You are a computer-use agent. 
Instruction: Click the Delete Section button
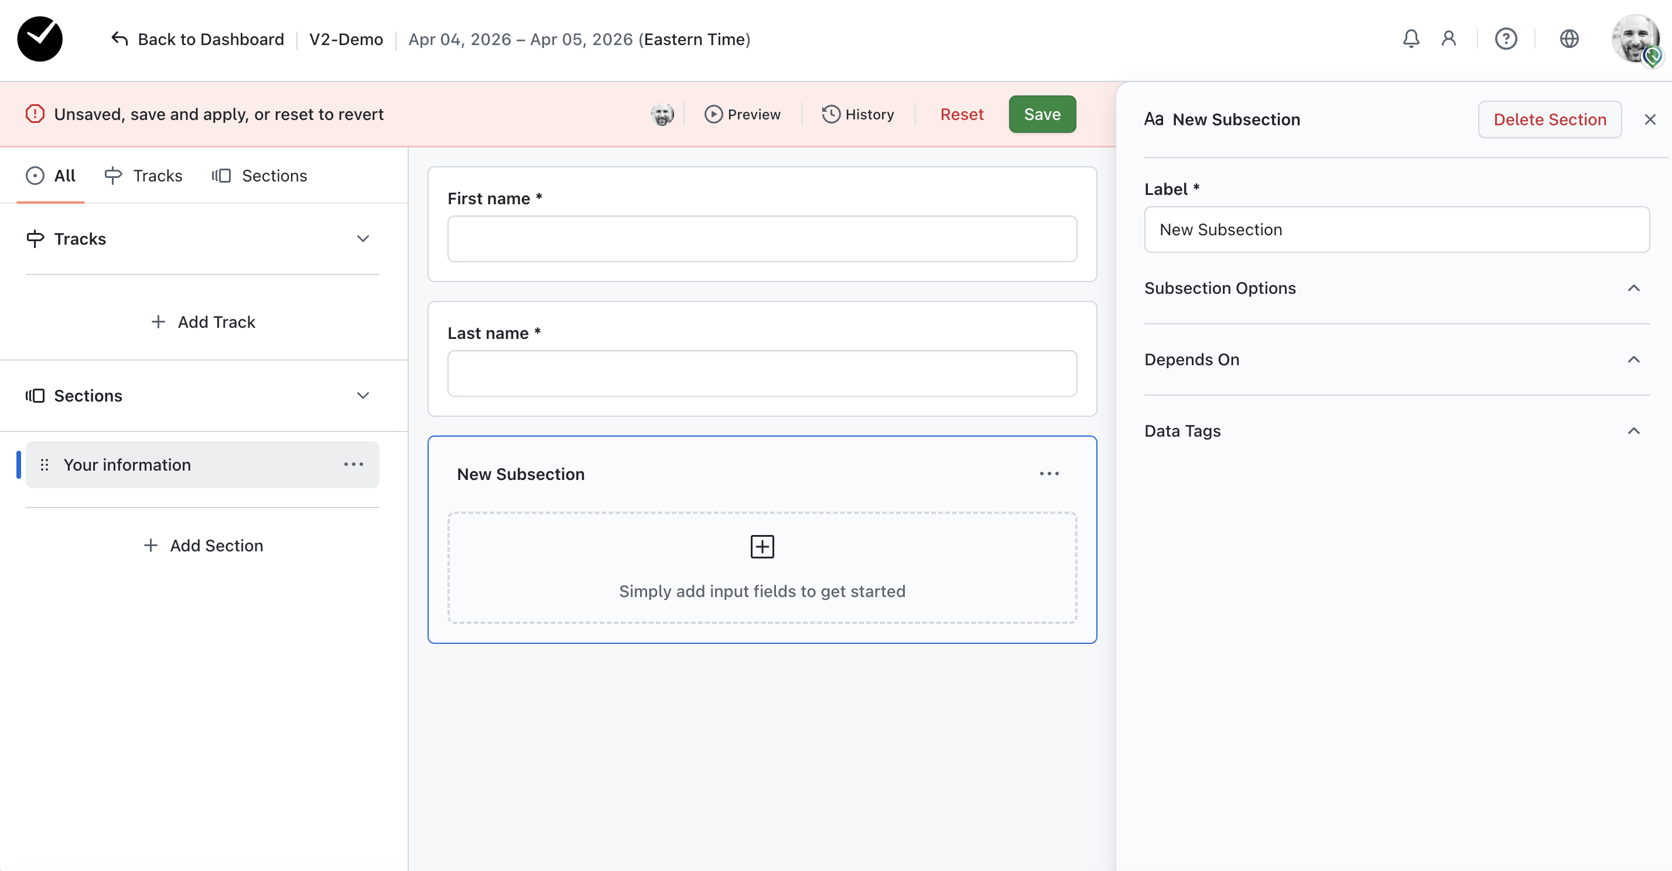(1550, 119)
